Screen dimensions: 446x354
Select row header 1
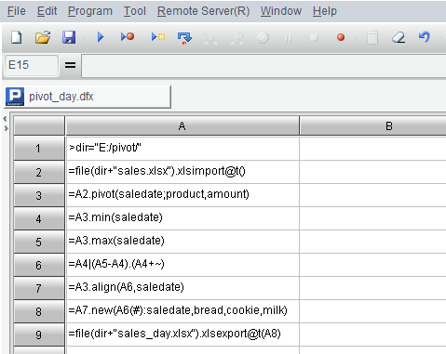point(39,149)
